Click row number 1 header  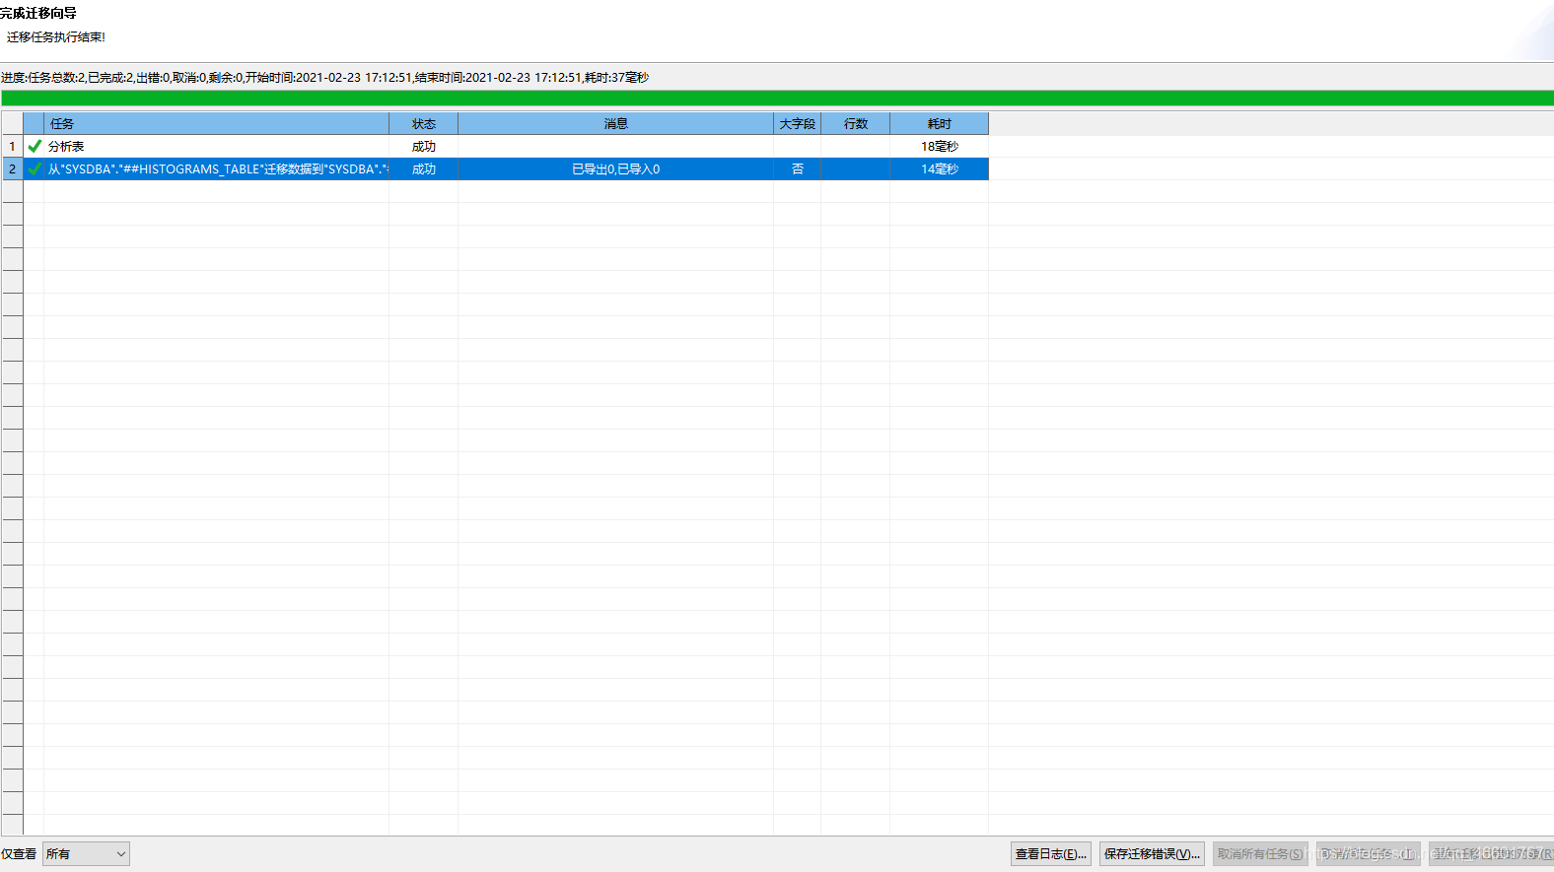pyautogui.click(x=12, y=146)
